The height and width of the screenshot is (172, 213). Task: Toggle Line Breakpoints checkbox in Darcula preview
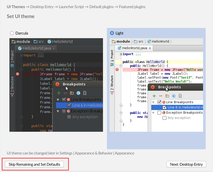[64, 100]
